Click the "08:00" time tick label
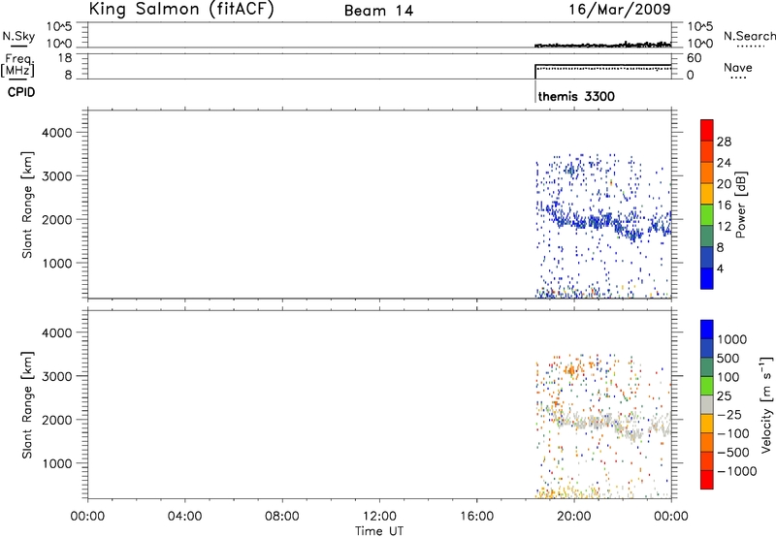The image size is (776, 537). pyautogui.click(x=282, y=517)
